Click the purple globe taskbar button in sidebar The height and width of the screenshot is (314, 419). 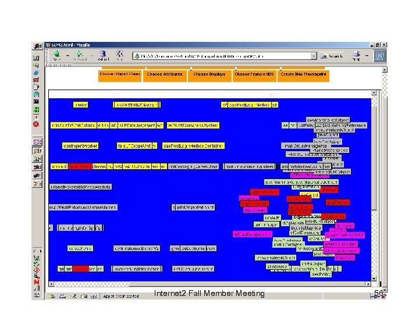pos(37,142)
